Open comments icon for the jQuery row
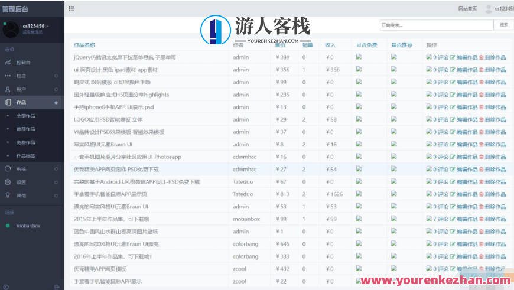Screen dimensions: 514x290 (429, 57)
